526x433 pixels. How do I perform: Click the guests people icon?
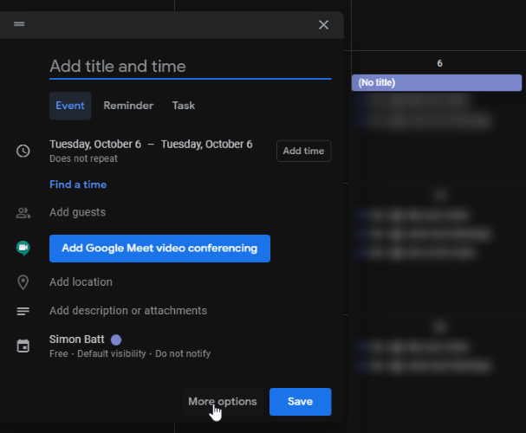pyautogui.click(x=23, y=213)
